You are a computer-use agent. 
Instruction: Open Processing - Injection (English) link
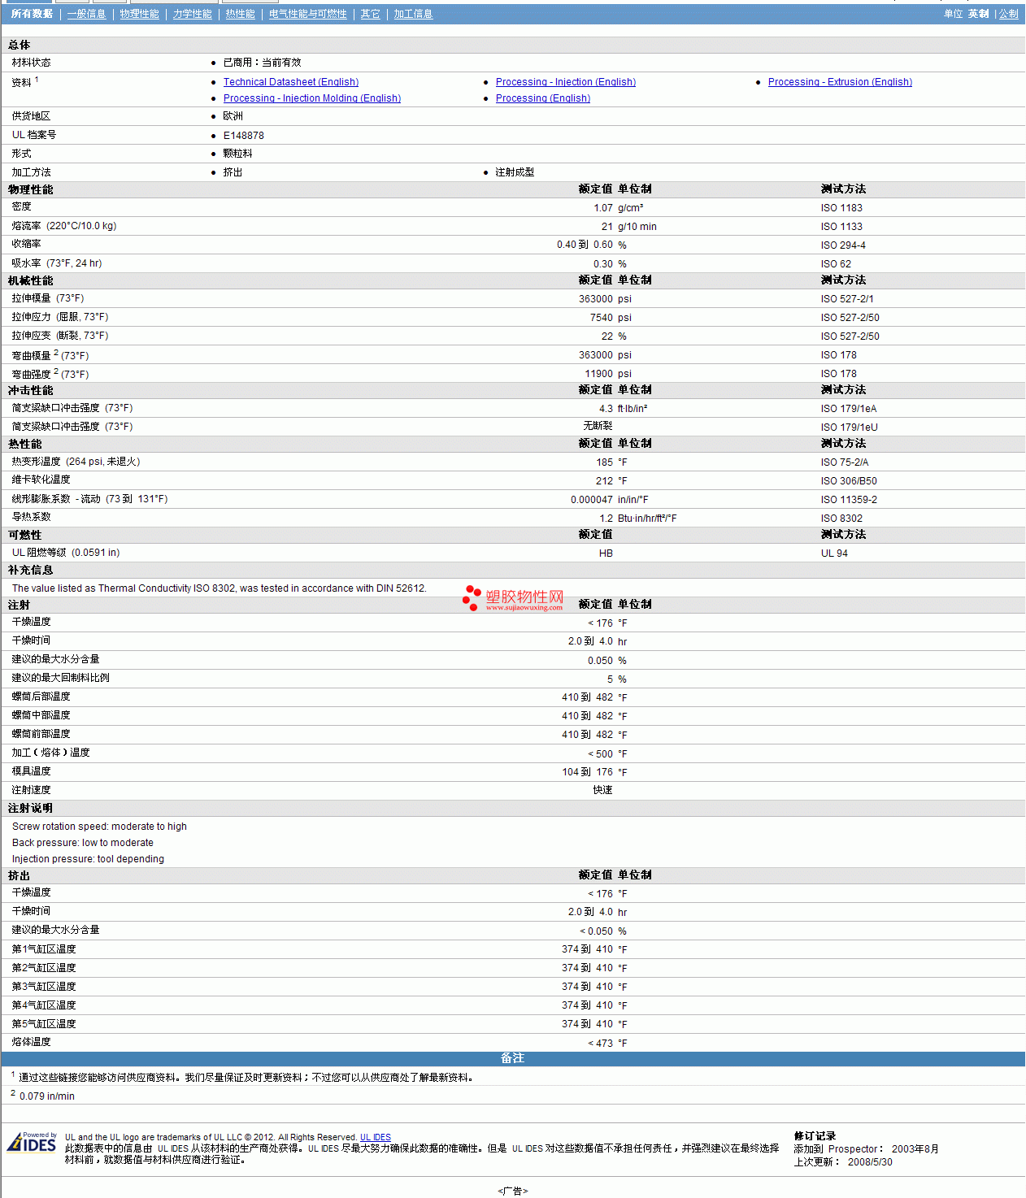pyautogui.click(x=566, y=82)
